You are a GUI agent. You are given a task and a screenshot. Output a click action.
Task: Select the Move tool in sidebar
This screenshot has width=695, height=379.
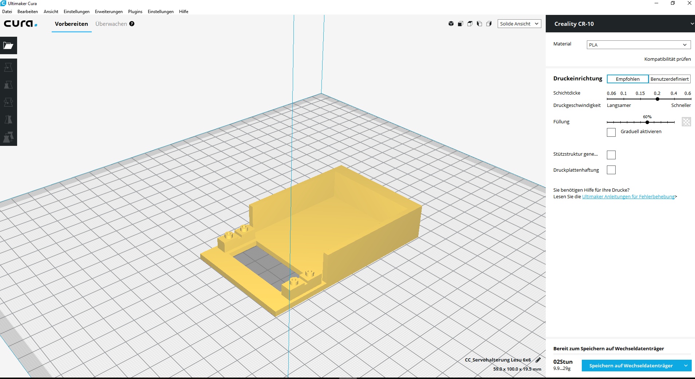[x=8, y=67]
